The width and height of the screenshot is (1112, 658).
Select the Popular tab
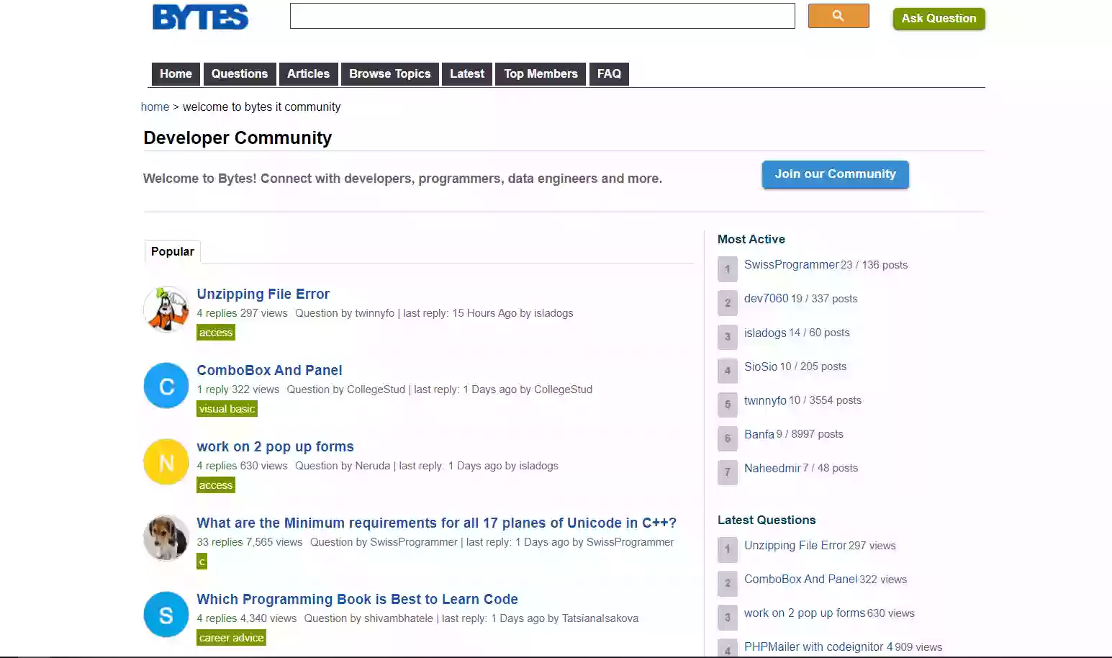[x=173, y=252]
